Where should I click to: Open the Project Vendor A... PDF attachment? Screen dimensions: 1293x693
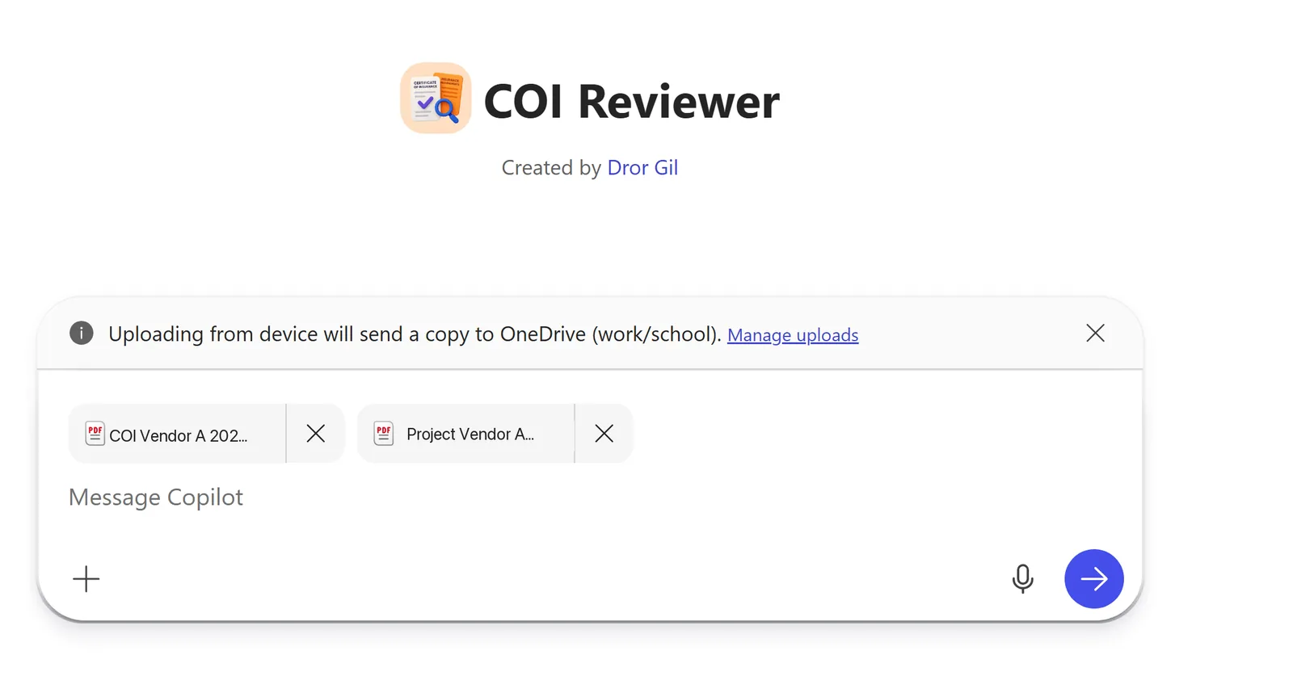click(466, 434)
